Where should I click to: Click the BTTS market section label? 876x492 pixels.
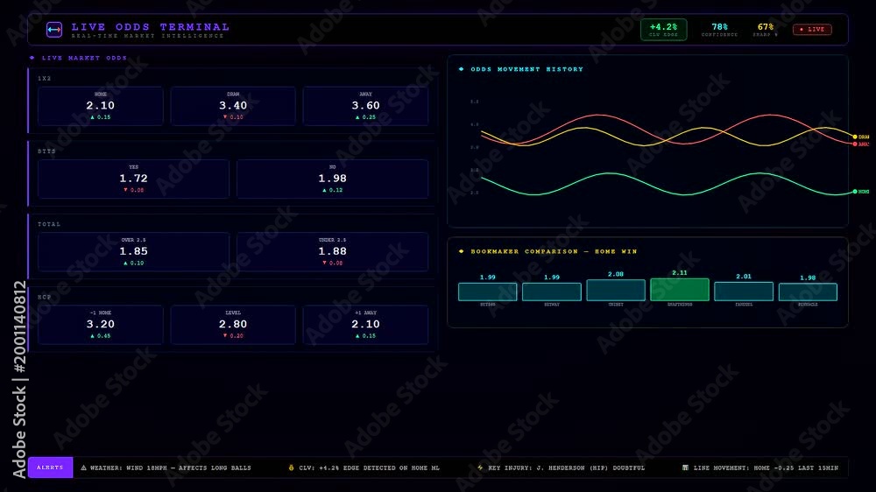(x=47, y=151)
